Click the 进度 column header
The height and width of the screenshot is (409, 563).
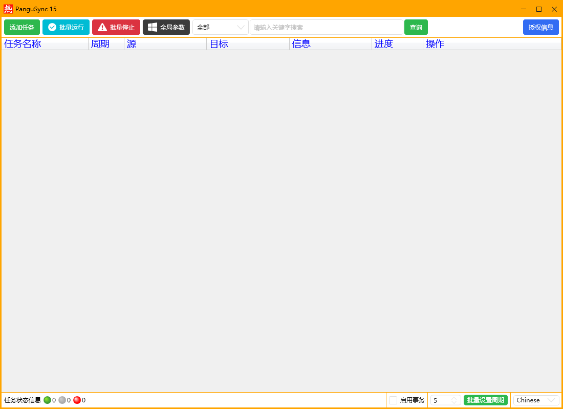tap(398, 44)
